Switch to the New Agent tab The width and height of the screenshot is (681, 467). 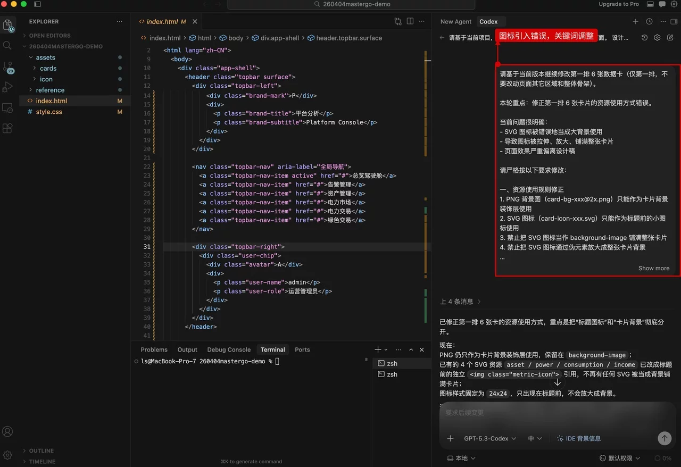point(456,22)
